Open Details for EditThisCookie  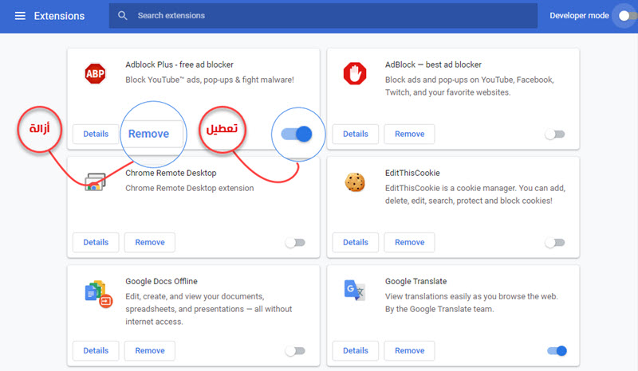pos(355,242)
